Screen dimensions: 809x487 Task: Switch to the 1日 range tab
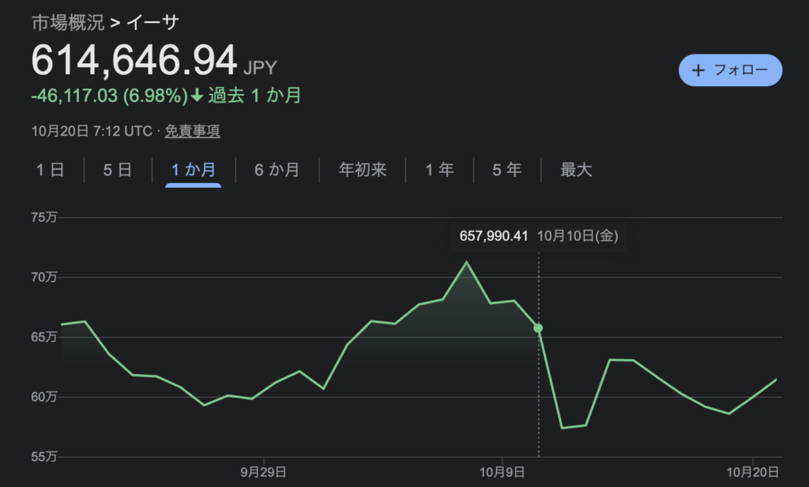(x=50, y=170)
